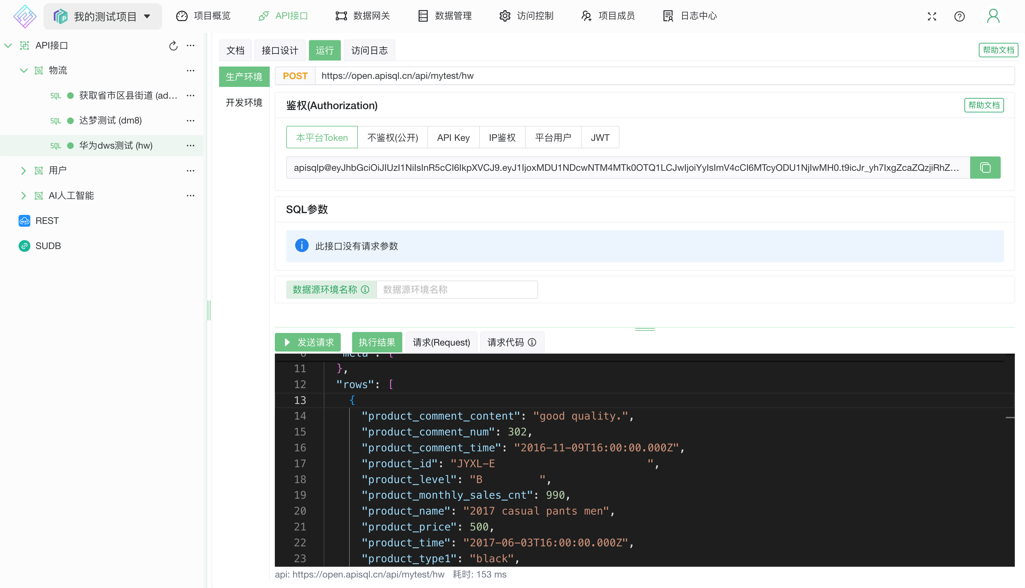Open more options for AI人工智能 folder
Image resolution: width=1025 pixels, height=588 pixels.
point(191,196)
